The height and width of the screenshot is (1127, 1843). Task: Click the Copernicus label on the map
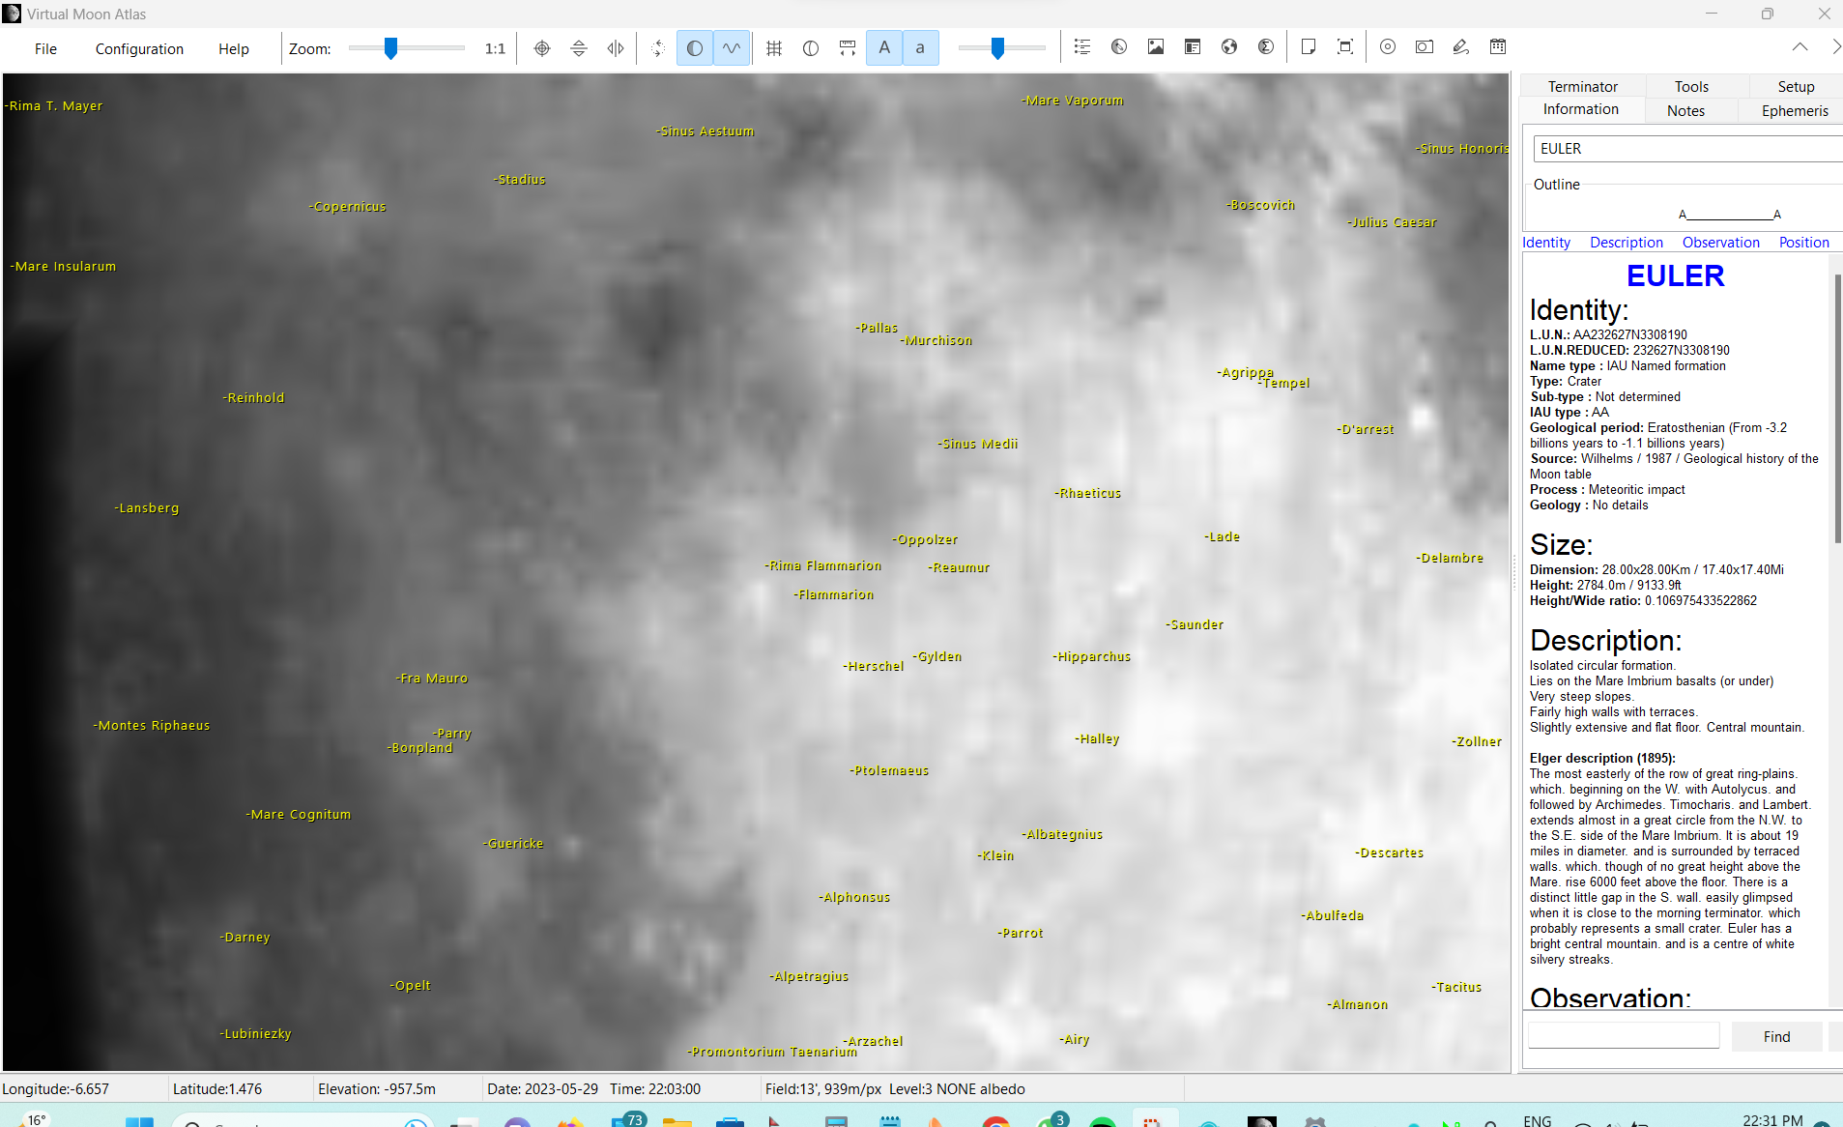(349, 207)
